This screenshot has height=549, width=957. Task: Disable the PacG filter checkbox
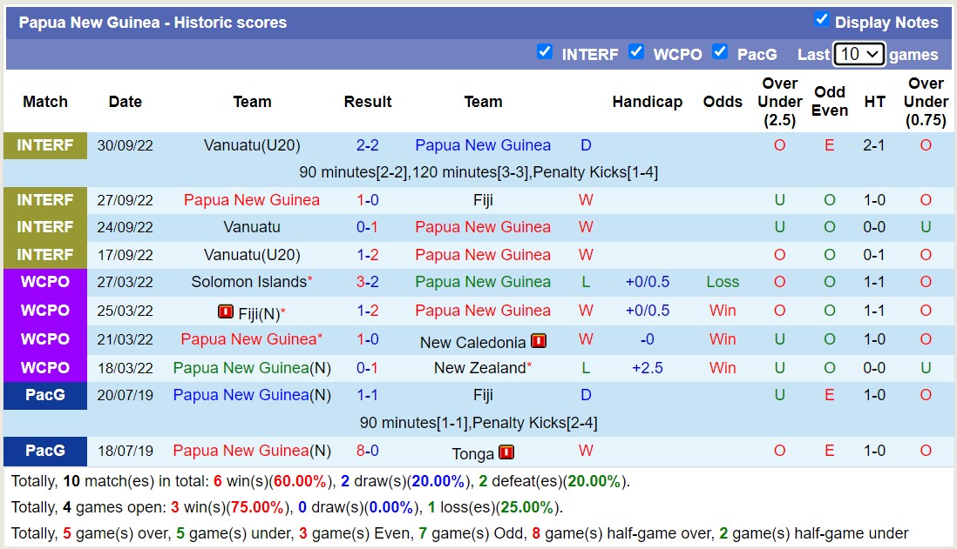pos(720,52)
